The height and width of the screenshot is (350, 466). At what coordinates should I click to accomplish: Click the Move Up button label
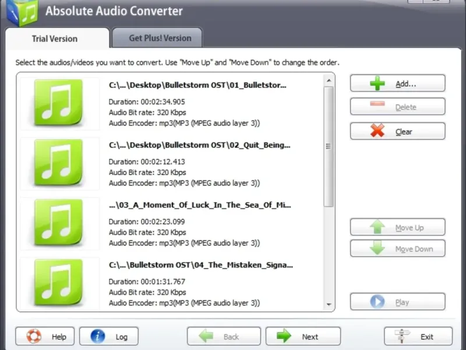point(409,228)
